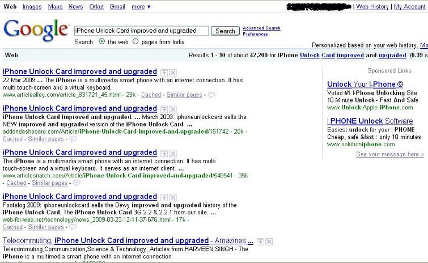View Cached copy of articlealley result
This screenshot has width=428, height=263.
[x=151, y=95]
